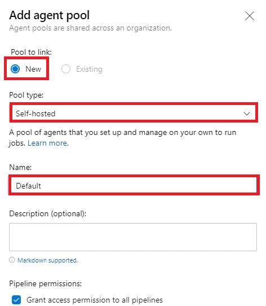Viewport: 266px width, 306px height.
Task: Click the Existing option label text
Action: point(89,69)
